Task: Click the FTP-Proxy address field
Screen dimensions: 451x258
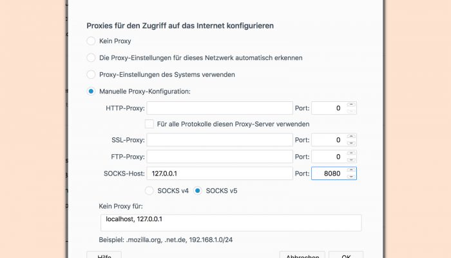Action: 220,157
